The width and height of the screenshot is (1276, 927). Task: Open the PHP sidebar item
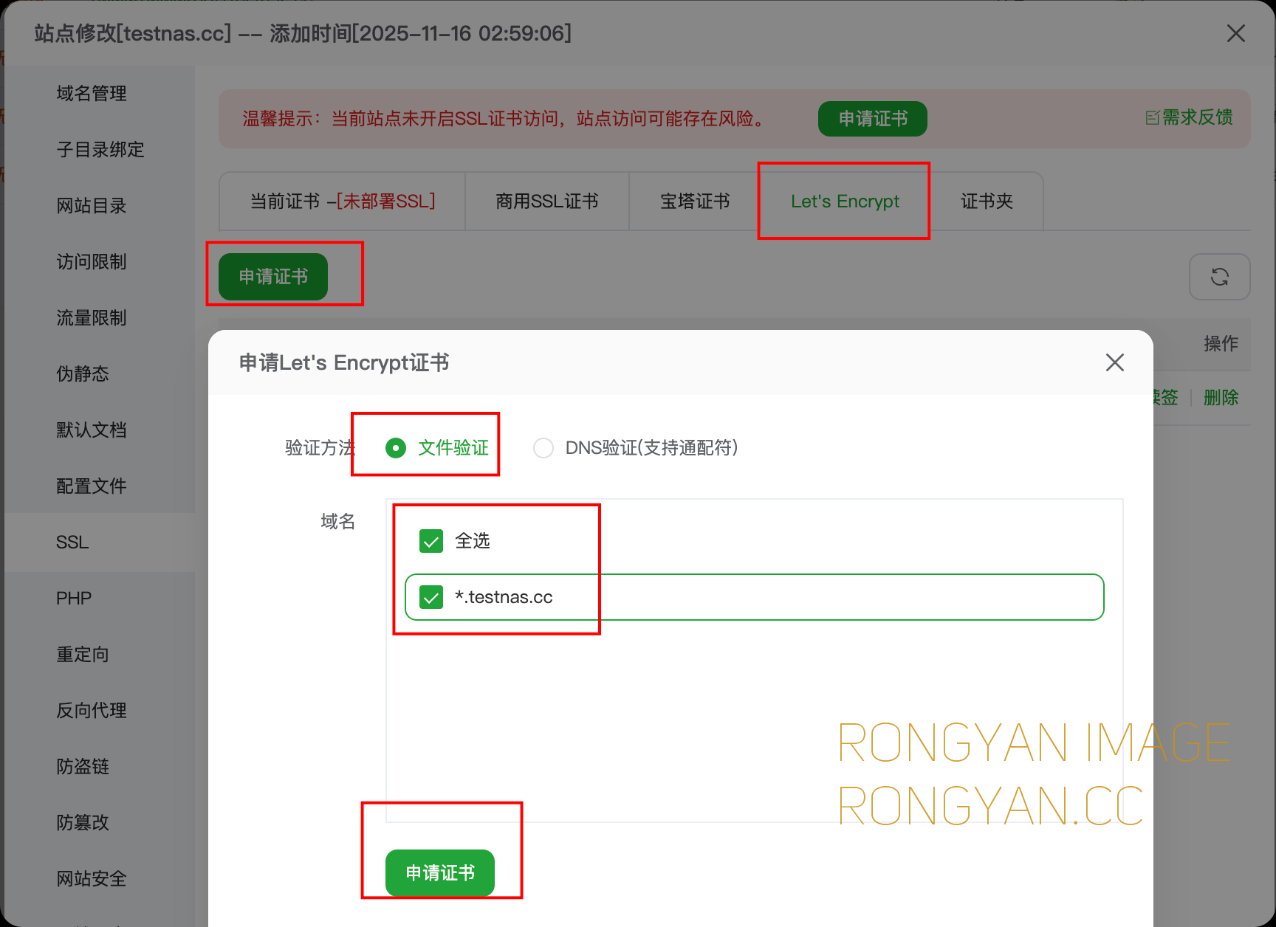(x=74, y=599)
